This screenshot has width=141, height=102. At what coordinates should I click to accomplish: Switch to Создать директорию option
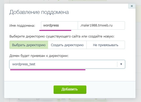(67, 45)
